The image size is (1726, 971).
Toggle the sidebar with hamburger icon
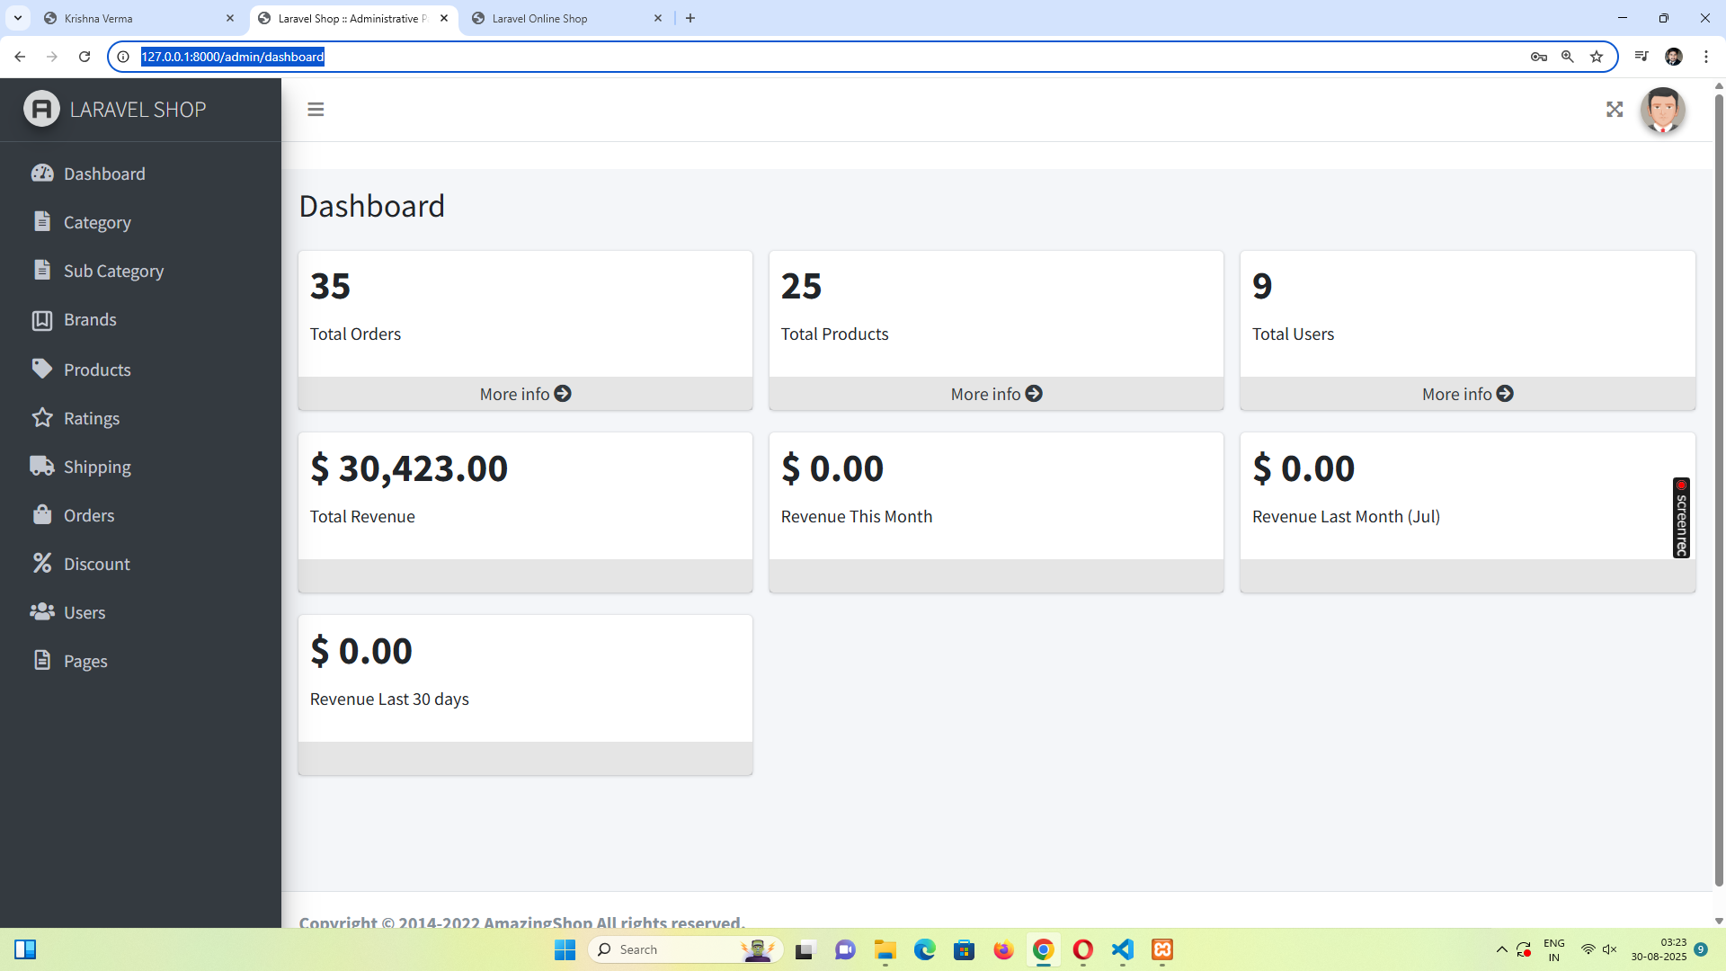click(316, 110)
